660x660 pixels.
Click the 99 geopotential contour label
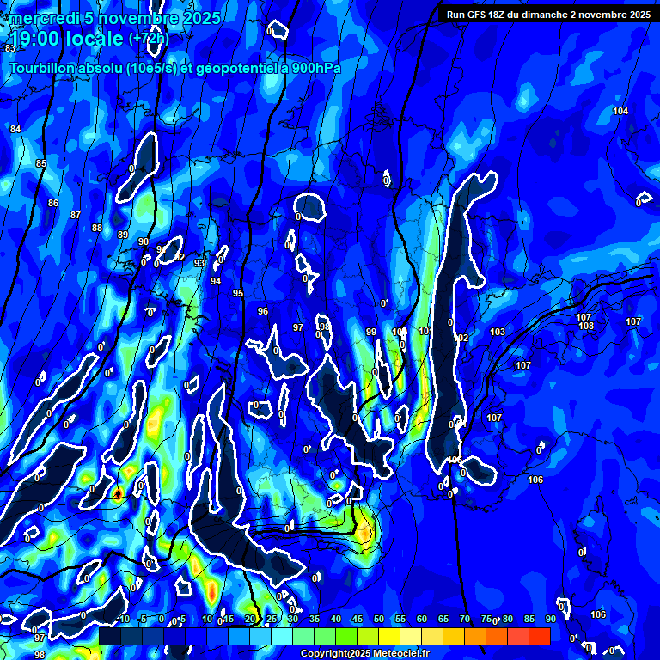(371, 332)
